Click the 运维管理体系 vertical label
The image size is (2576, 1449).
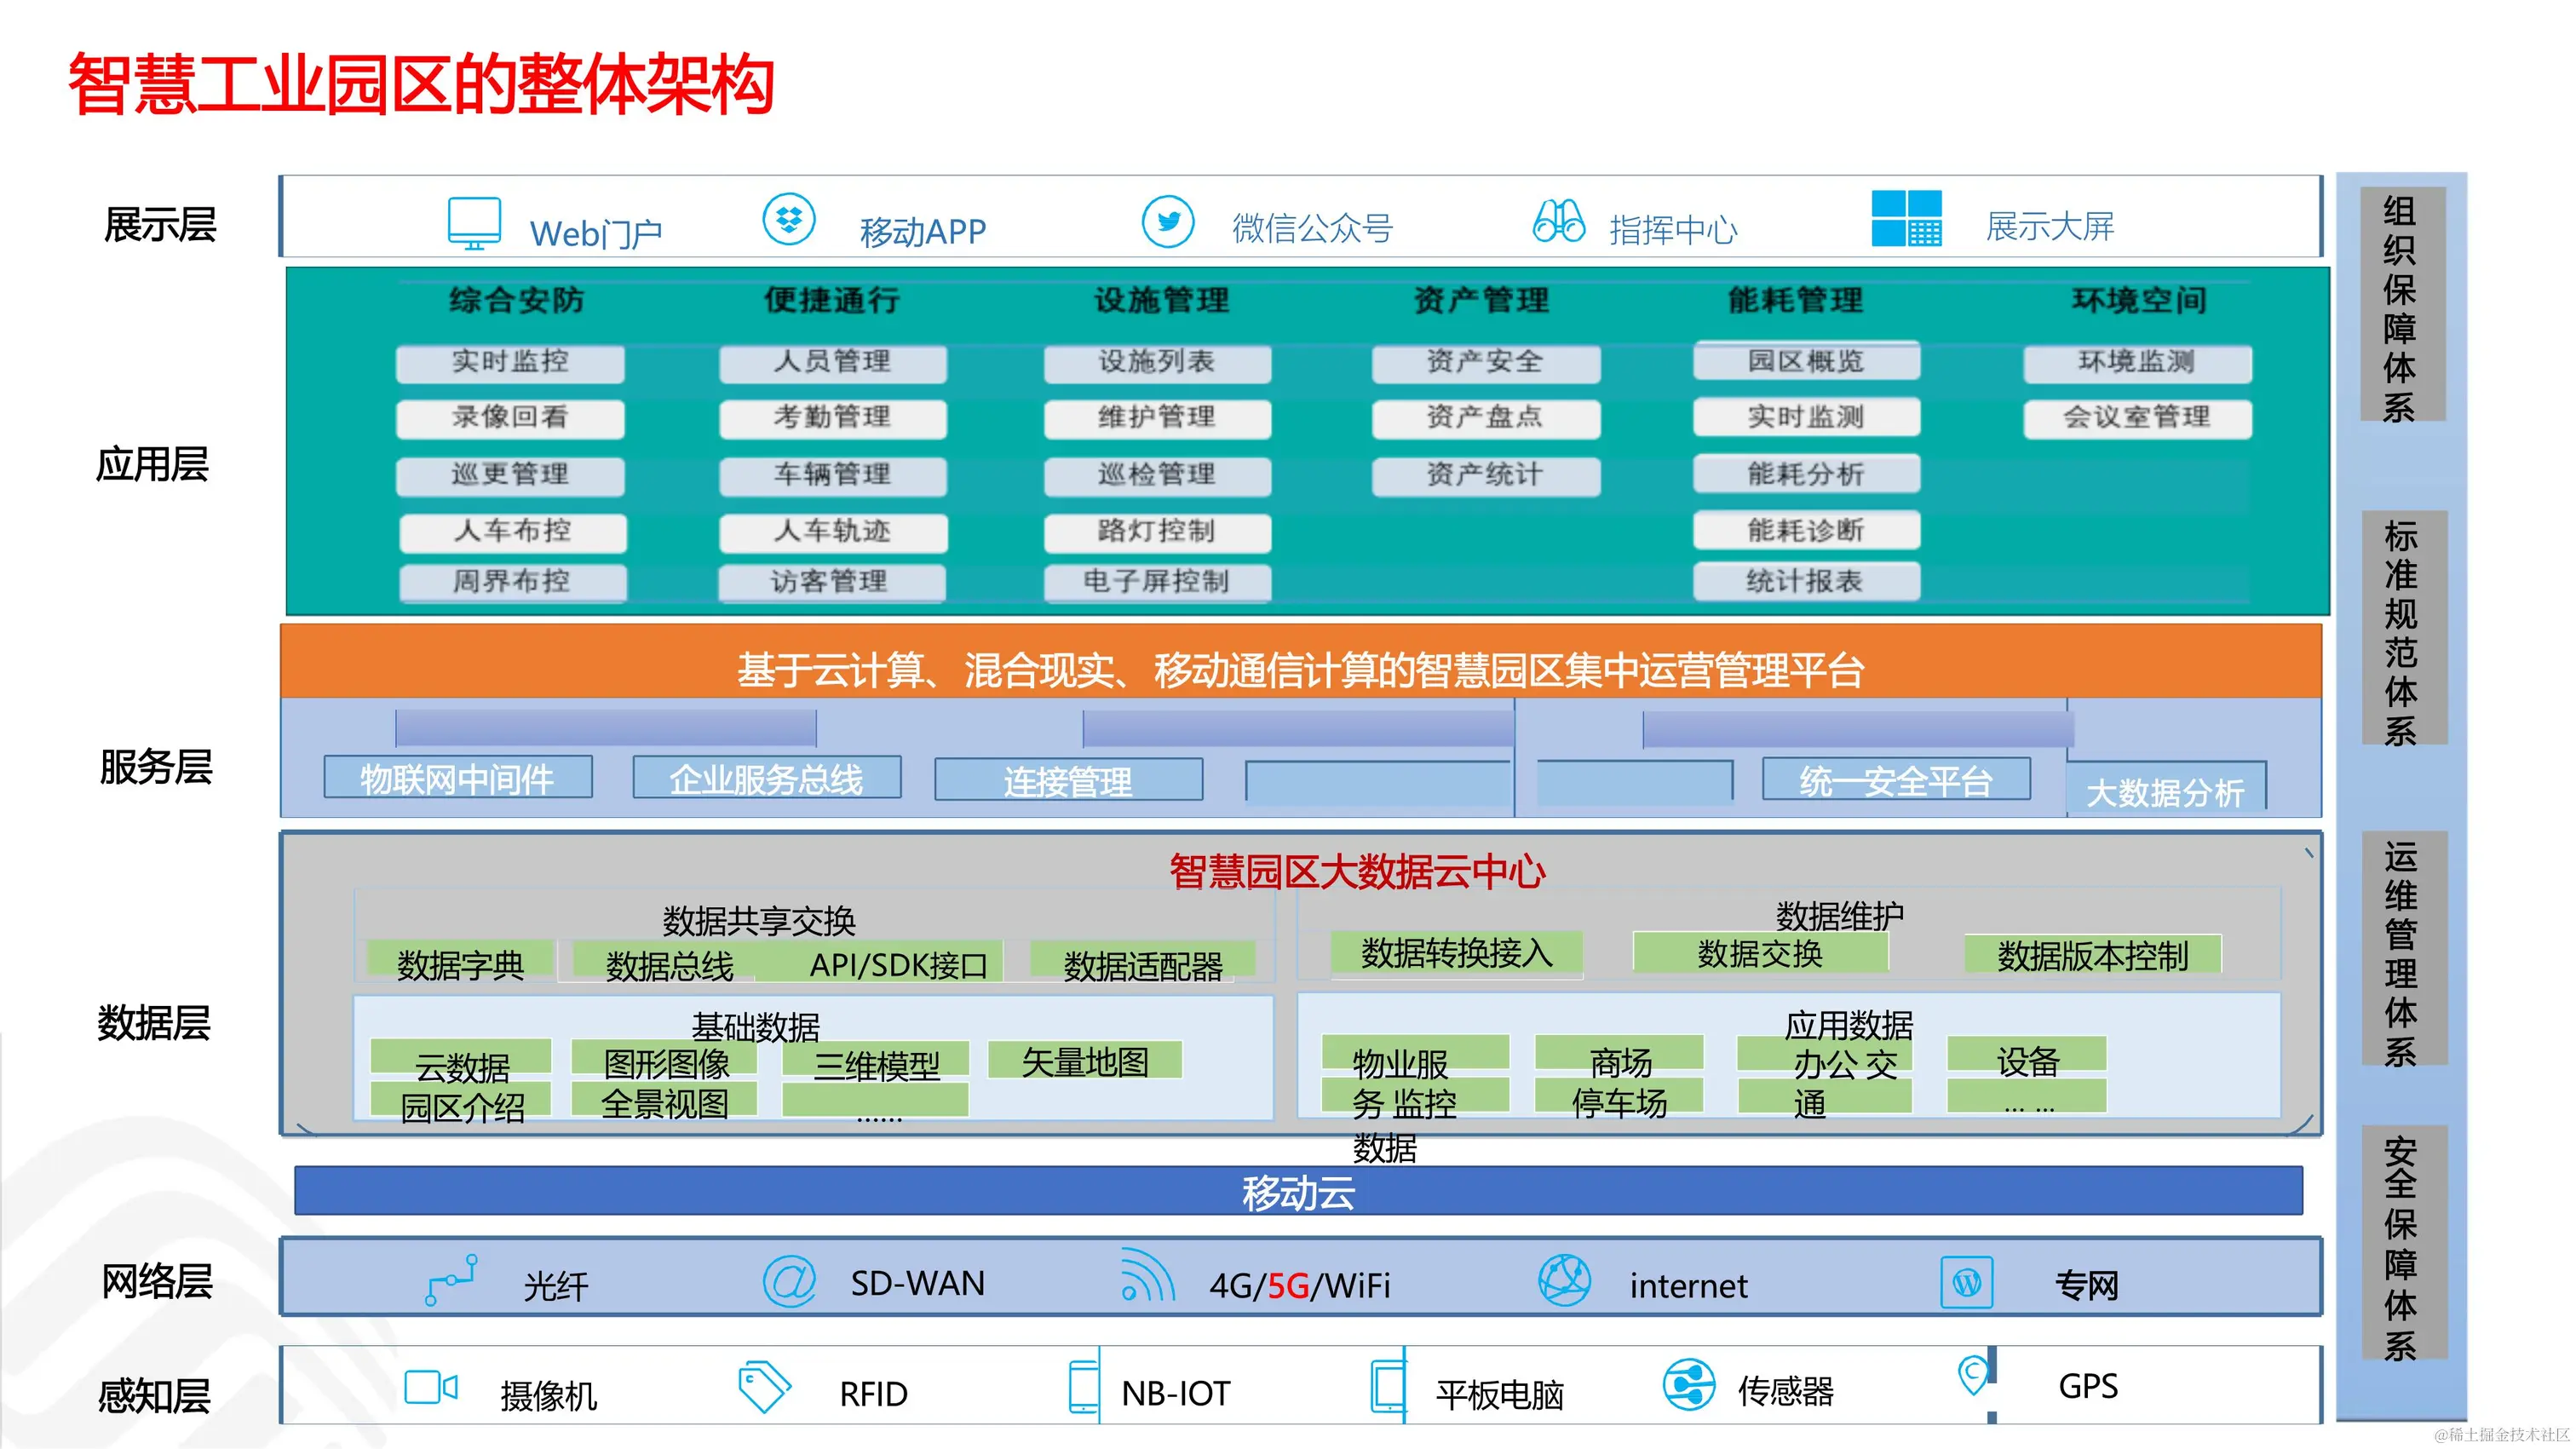2404,950
